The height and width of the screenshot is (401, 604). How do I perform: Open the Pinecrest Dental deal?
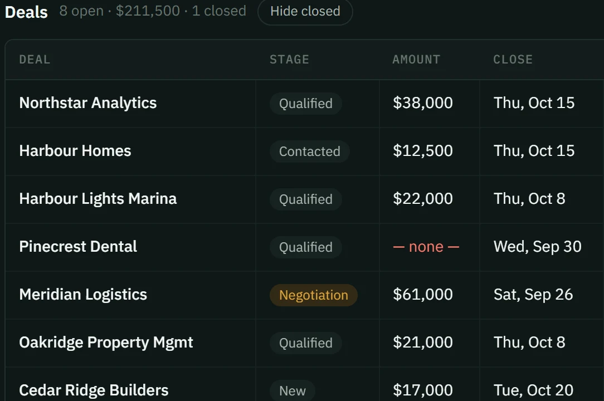(x=78, y=247)
